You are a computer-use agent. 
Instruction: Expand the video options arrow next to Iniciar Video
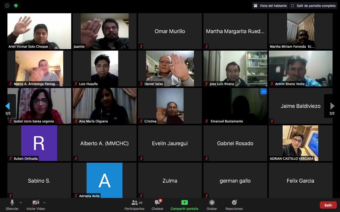pyautogui.click(x=44, y=203)
